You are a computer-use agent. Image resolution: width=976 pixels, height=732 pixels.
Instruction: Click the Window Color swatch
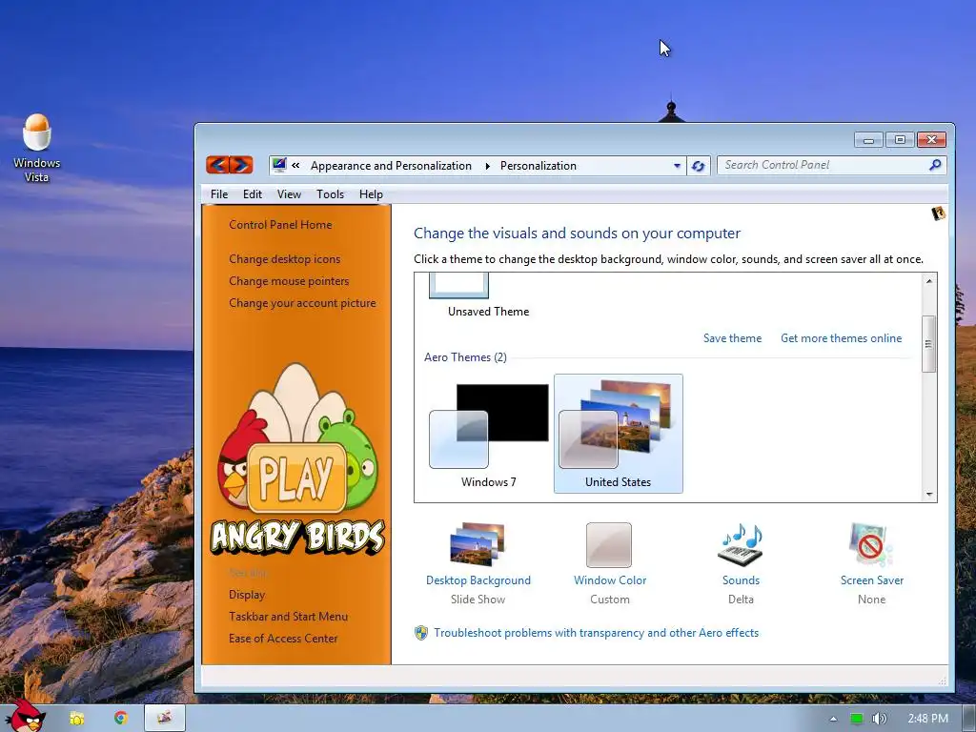[609, 544]
